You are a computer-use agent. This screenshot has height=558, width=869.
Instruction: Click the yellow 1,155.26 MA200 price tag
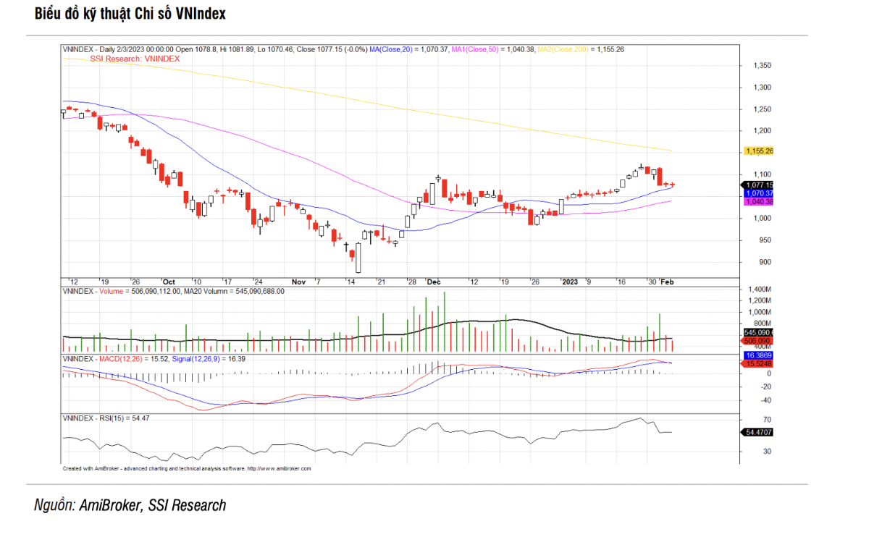point(759,151)
